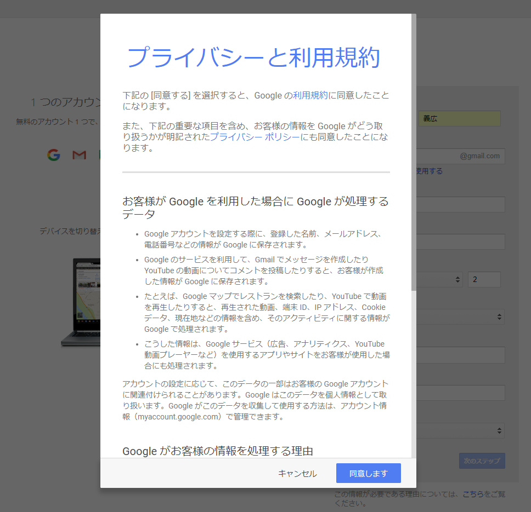Click the bullet starting たとえば、Google マップで
531x512 pixels.
(267, 313)
